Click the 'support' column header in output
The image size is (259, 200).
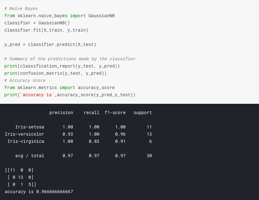pyautogui.click(x=143, y=112)
